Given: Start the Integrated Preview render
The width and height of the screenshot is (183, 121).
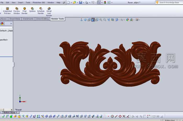Looking at the screenshot, I should click(7, 11).
